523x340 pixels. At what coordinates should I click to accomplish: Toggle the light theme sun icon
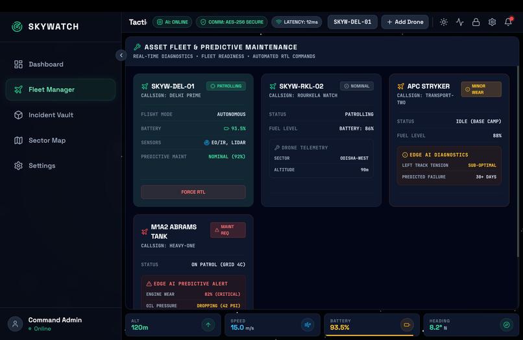pos(444,22)
